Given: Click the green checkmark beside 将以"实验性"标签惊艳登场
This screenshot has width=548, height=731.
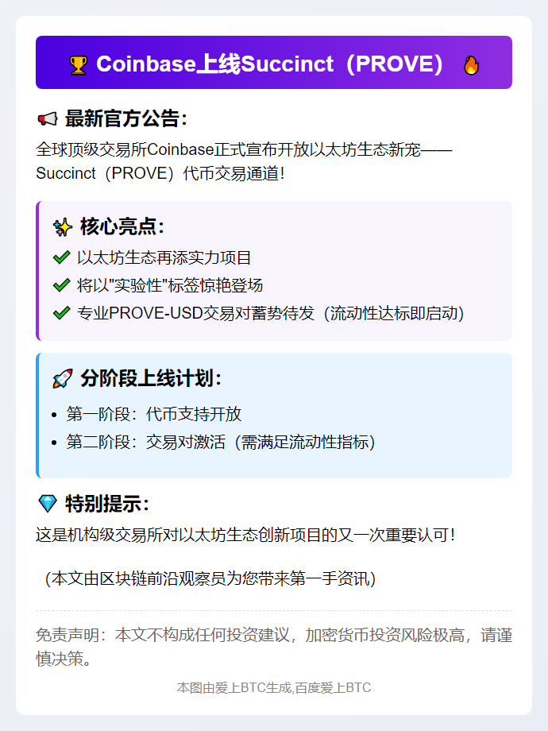Looking at the screenshot, I should 61,285.
